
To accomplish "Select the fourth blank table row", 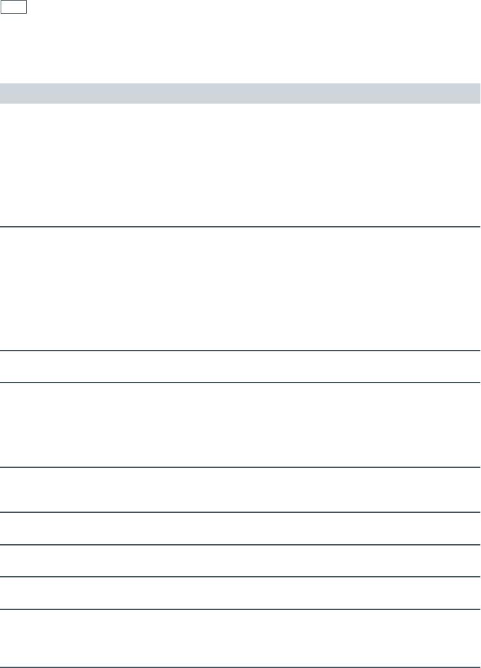I will pos(240,425).
